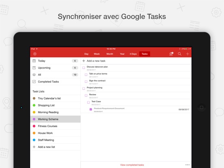Uncheck the Product Requirement Document checkbox

pyautogui.click(x=91, y=109)
